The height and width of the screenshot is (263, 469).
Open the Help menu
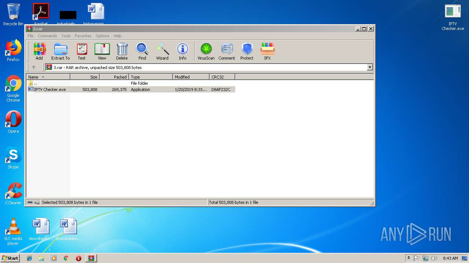(x=117, y=36)
